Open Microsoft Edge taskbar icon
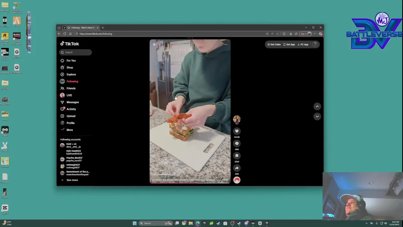 click(x=197, y=223)
